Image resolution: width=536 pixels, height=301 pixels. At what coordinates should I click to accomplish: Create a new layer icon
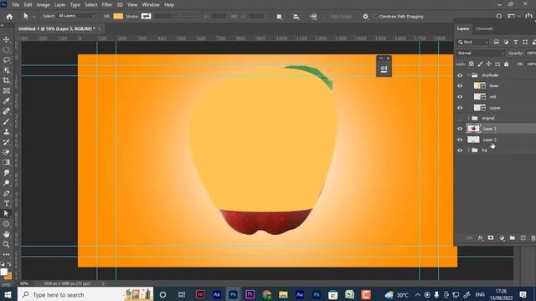(x=523, y=237)
